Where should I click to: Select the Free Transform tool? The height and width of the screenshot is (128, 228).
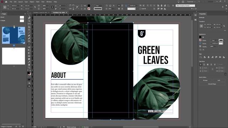[x=29, y=50]
